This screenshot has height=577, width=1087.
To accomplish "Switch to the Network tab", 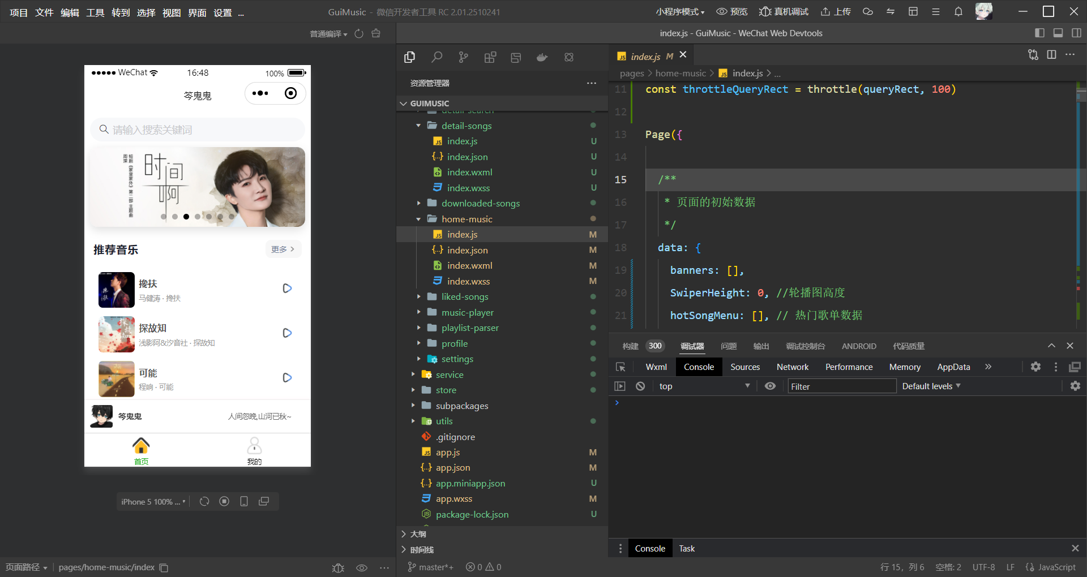I will tap(792, 367).
